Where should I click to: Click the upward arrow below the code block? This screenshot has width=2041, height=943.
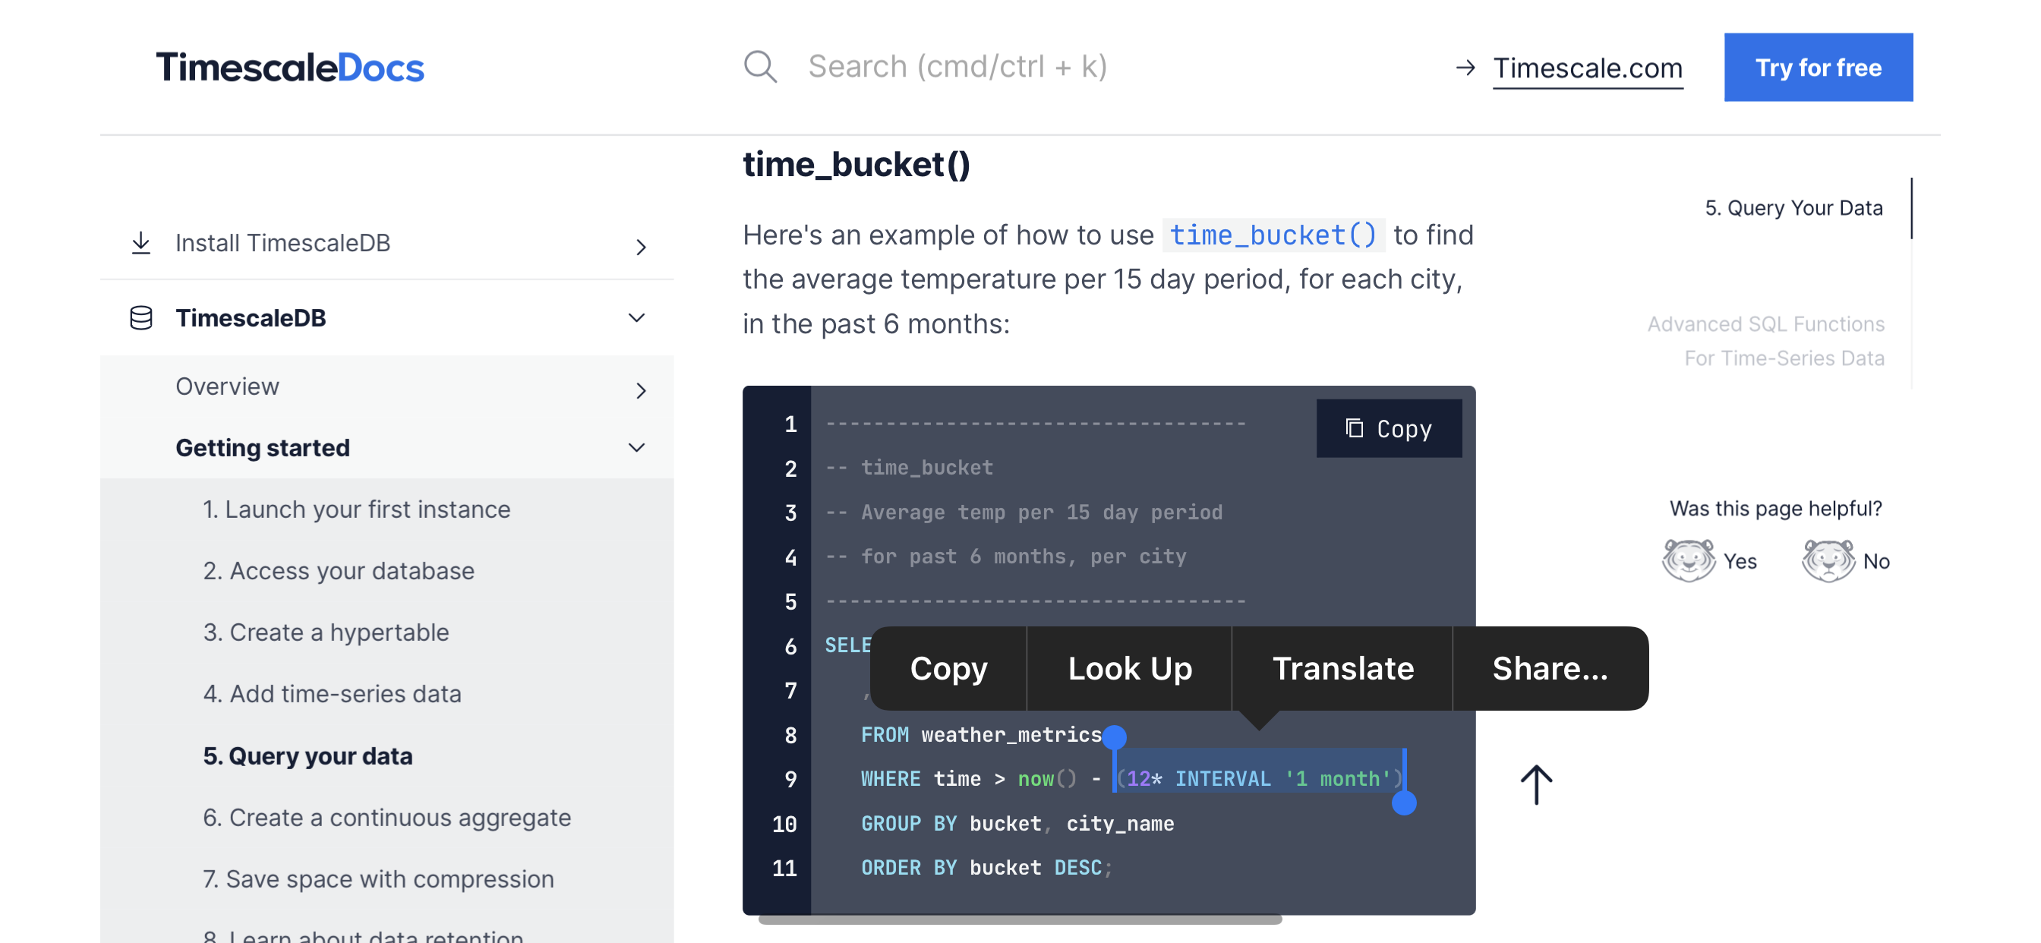coord(1535,784)
